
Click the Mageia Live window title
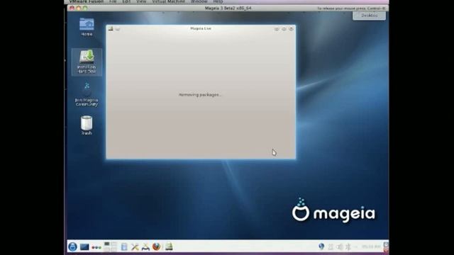[201, 28]
